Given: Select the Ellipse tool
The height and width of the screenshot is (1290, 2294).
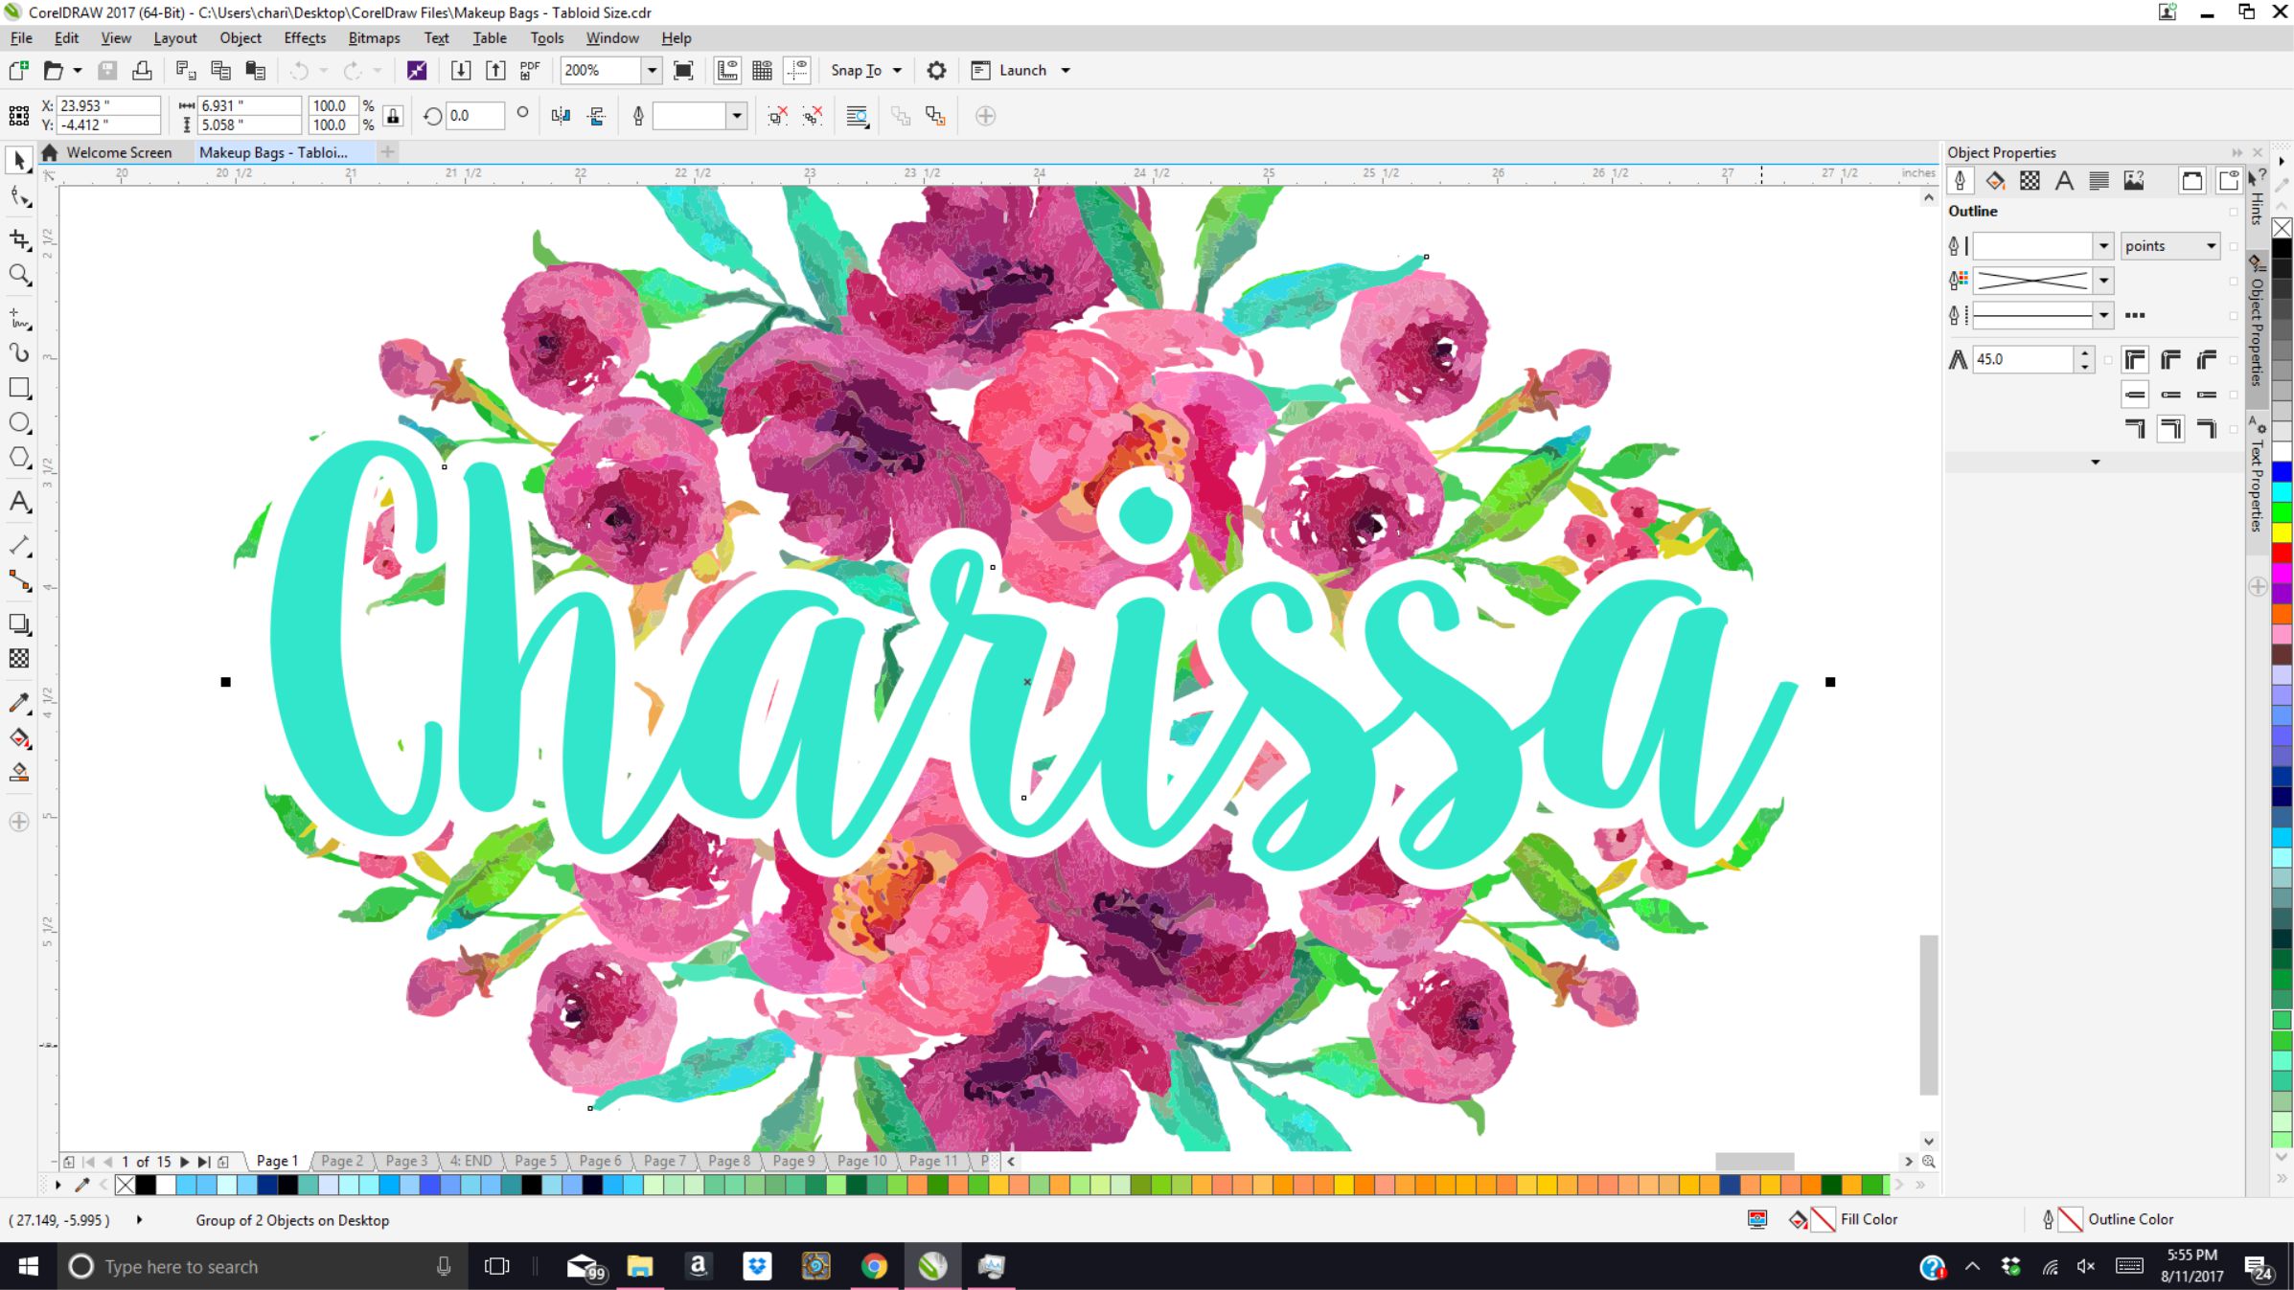Looking at the screenshot, I should tap(19, 422).
